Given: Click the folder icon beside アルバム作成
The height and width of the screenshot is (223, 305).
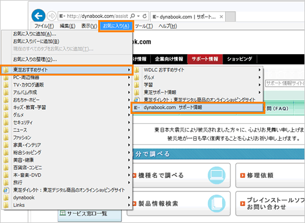Looking at the screenshot, I should coord(6,93).
